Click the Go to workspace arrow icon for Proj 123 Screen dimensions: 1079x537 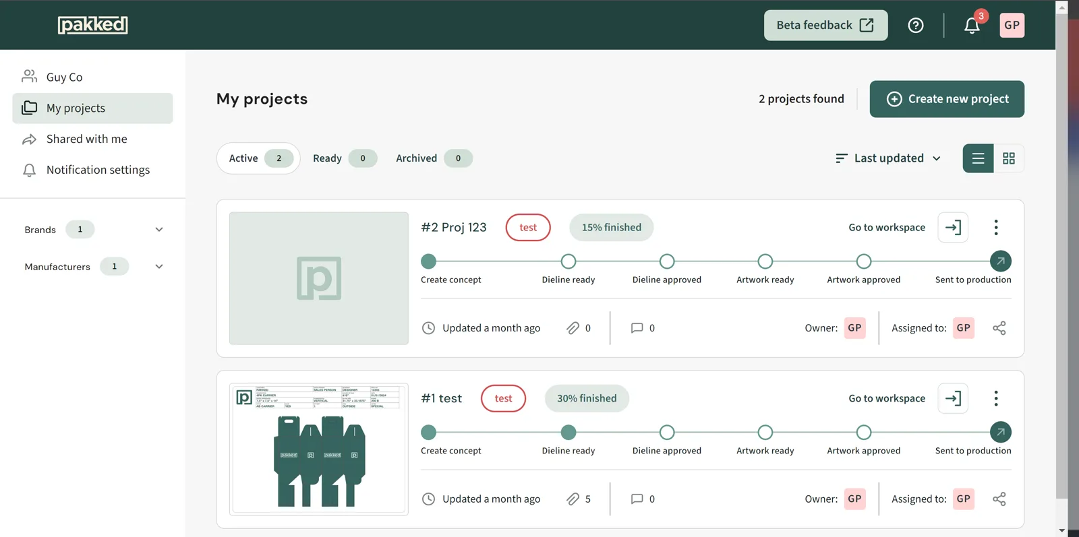click(x=953, y=228)
